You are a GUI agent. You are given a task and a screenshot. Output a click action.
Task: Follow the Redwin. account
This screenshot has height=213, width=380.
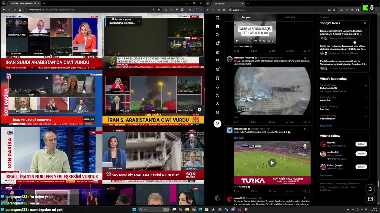click(361, 144)
